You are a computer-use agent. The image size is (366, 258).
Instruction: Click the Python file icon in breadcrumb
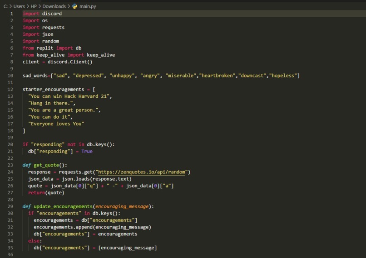pos(74,6)
